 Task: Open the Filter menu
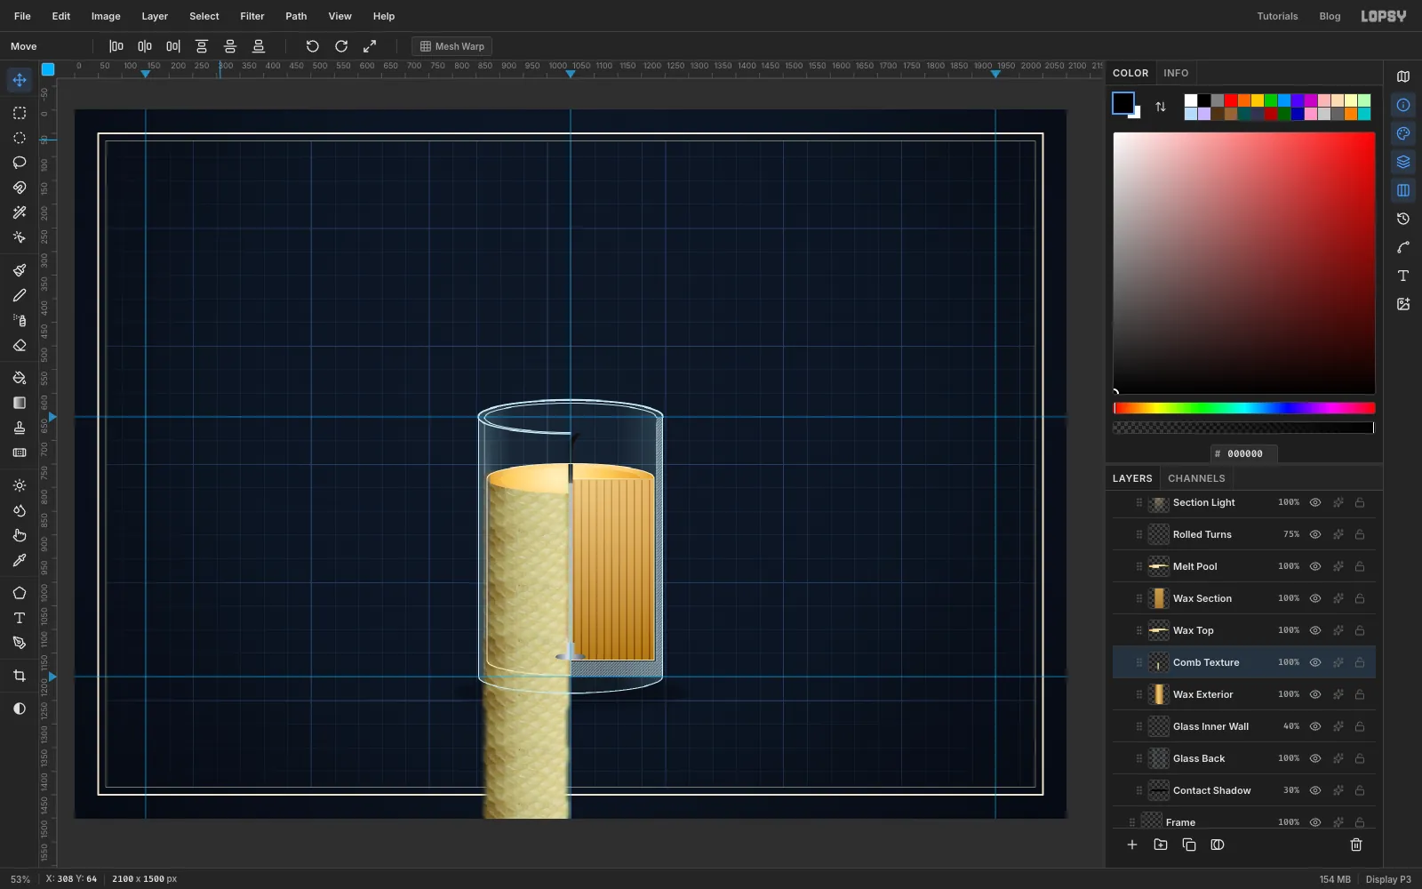(252, 16)
